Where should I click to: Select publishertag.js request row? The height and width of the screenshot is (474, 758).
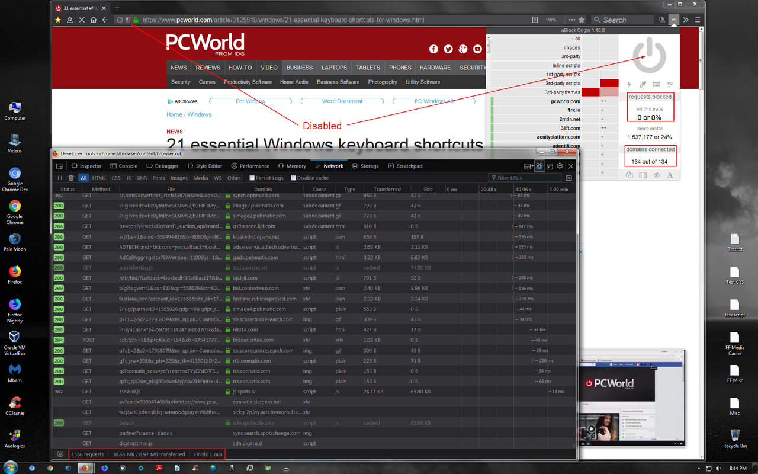pyautogui.click(x=314, y=267)
